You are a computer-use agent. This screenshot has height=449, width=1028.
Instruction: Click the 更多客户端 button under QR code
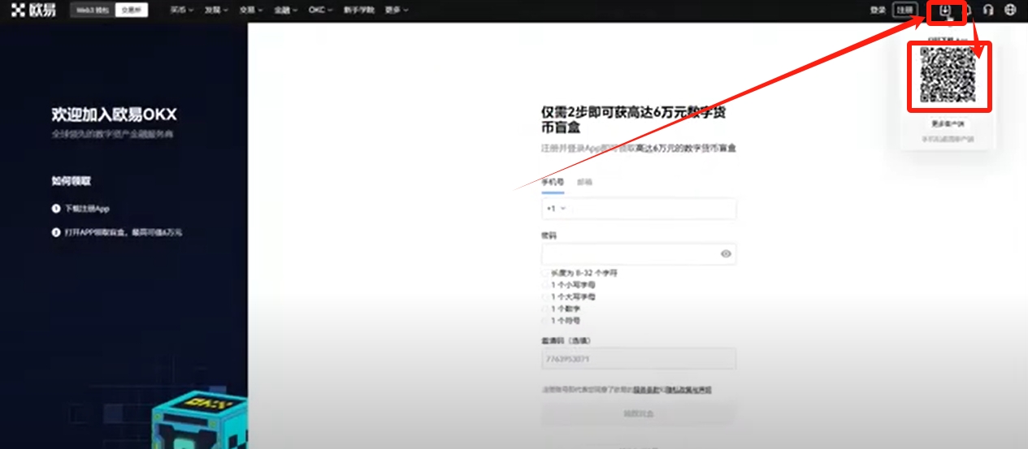pos(948,124)
